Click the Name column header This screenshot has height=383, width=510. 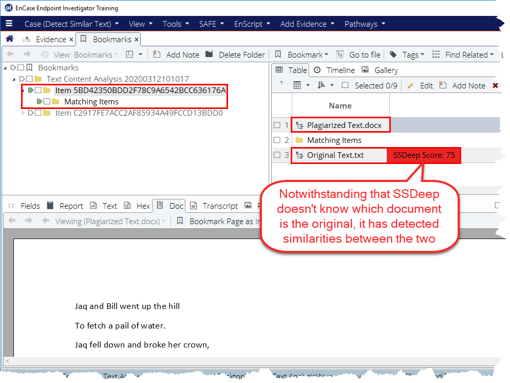pos(340,105)
